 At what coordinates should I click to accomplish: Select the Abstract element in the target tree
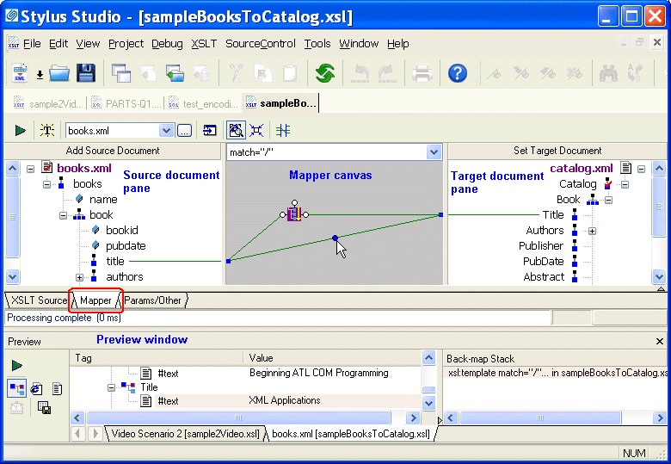(x=544, y=277)
